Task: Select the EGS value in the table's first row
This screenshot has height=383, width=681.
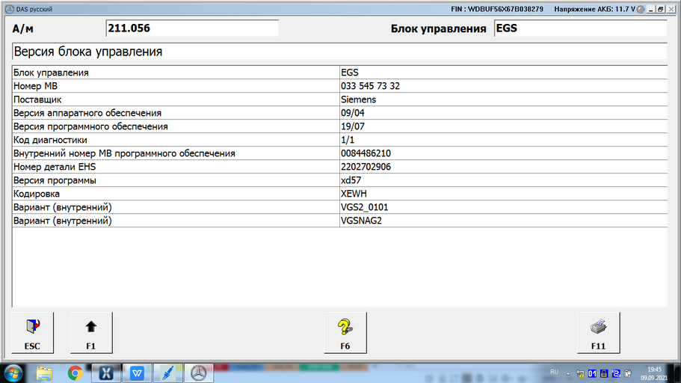Action: (x=350, y=73)
